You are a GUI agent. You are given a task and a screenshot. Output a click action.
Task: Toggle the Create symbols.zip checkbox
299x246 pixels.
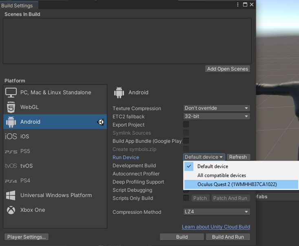click(x=186, y=149)
